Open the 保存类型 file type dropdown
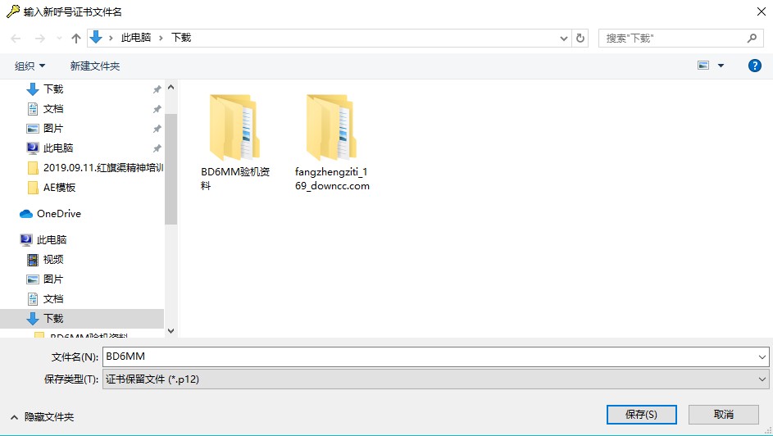Image resolution: width=773 pixels, height=436 pixels. (x=762, y=379)
